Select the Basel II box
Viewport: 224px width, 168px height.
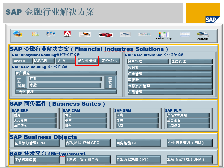pos(22,61)
